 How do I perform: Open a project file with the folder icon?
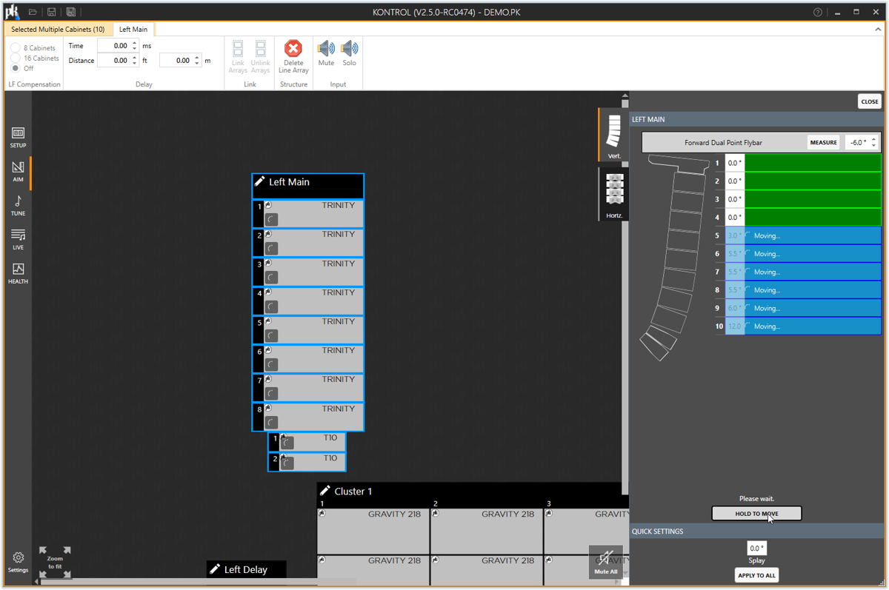pyautogui.click(x=33, y=12)
